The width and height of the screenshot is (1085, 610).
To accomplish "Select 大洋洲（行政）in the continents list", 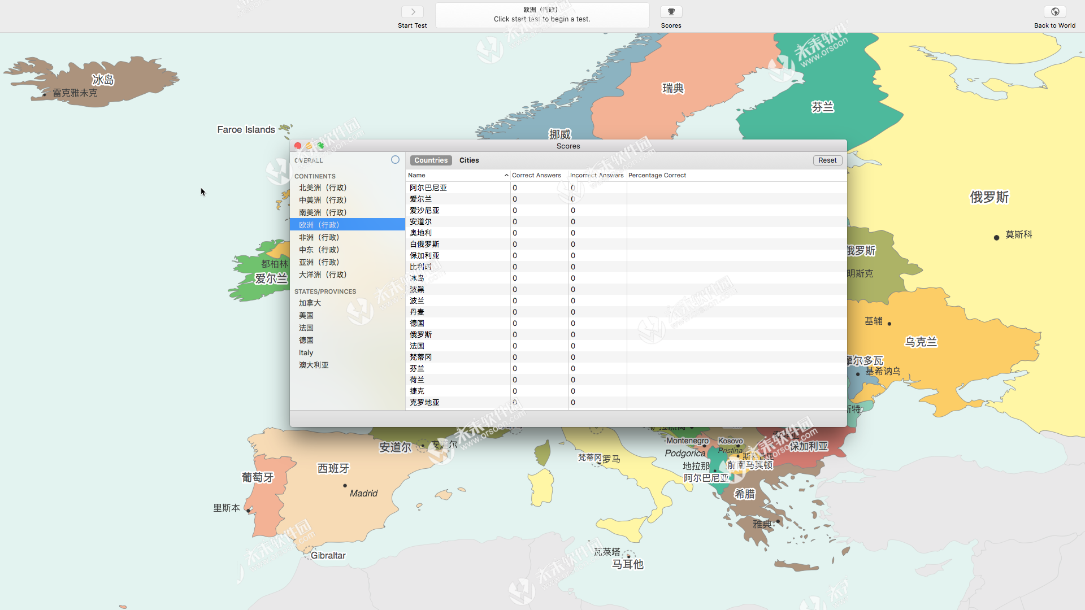I will [347, 274].
